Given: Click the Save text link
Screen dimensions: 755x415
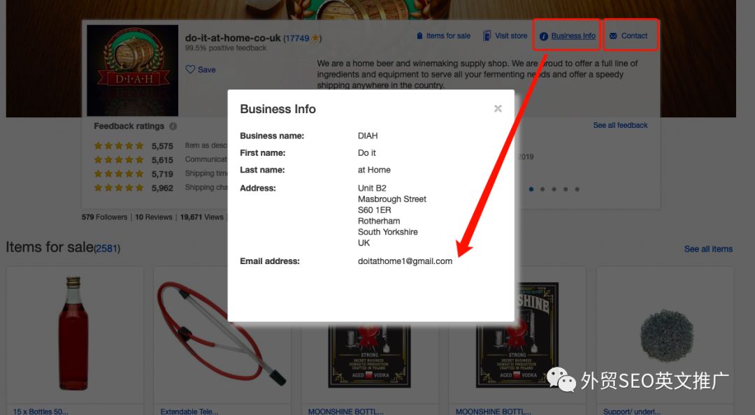Looking at the screenshot, I should pyautogui.click(x=206, y=70).
